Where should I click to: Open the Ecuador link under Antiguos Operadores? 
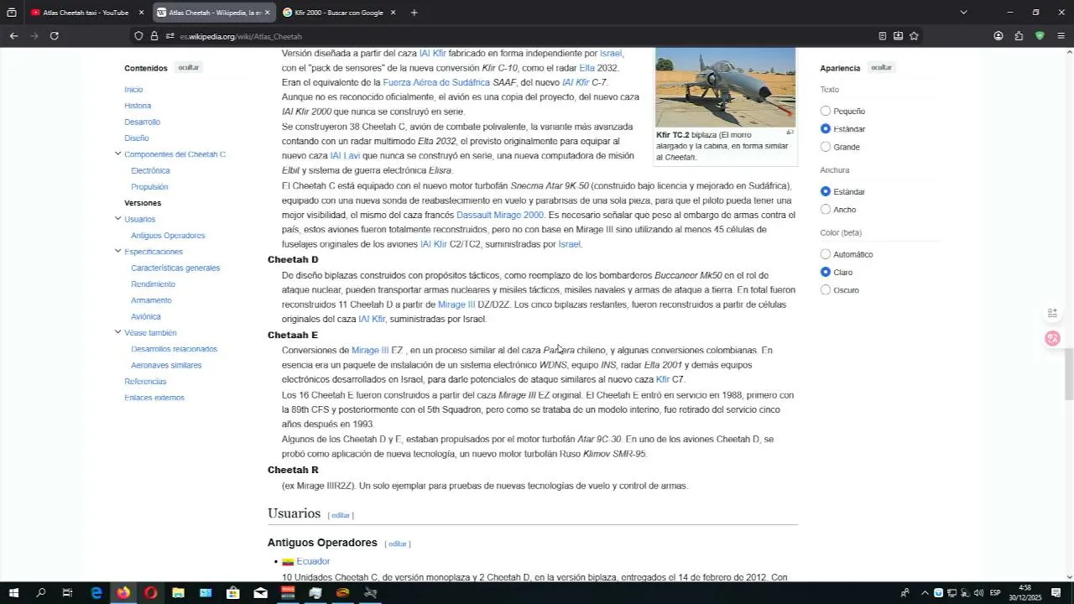[313, 561]
